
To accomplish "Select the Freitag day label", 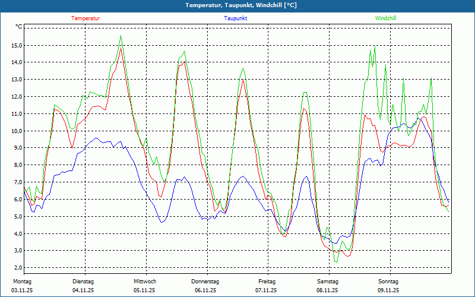I will click(x=267, y=282).
